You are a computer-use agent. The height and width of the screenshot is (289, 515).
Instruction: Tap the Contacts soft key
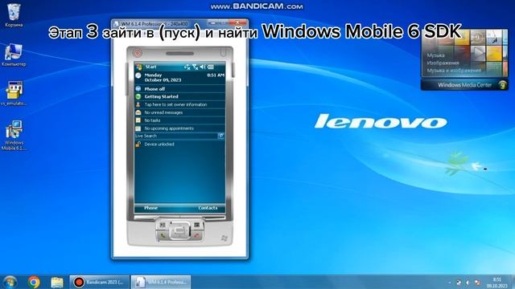click(208, 208)
